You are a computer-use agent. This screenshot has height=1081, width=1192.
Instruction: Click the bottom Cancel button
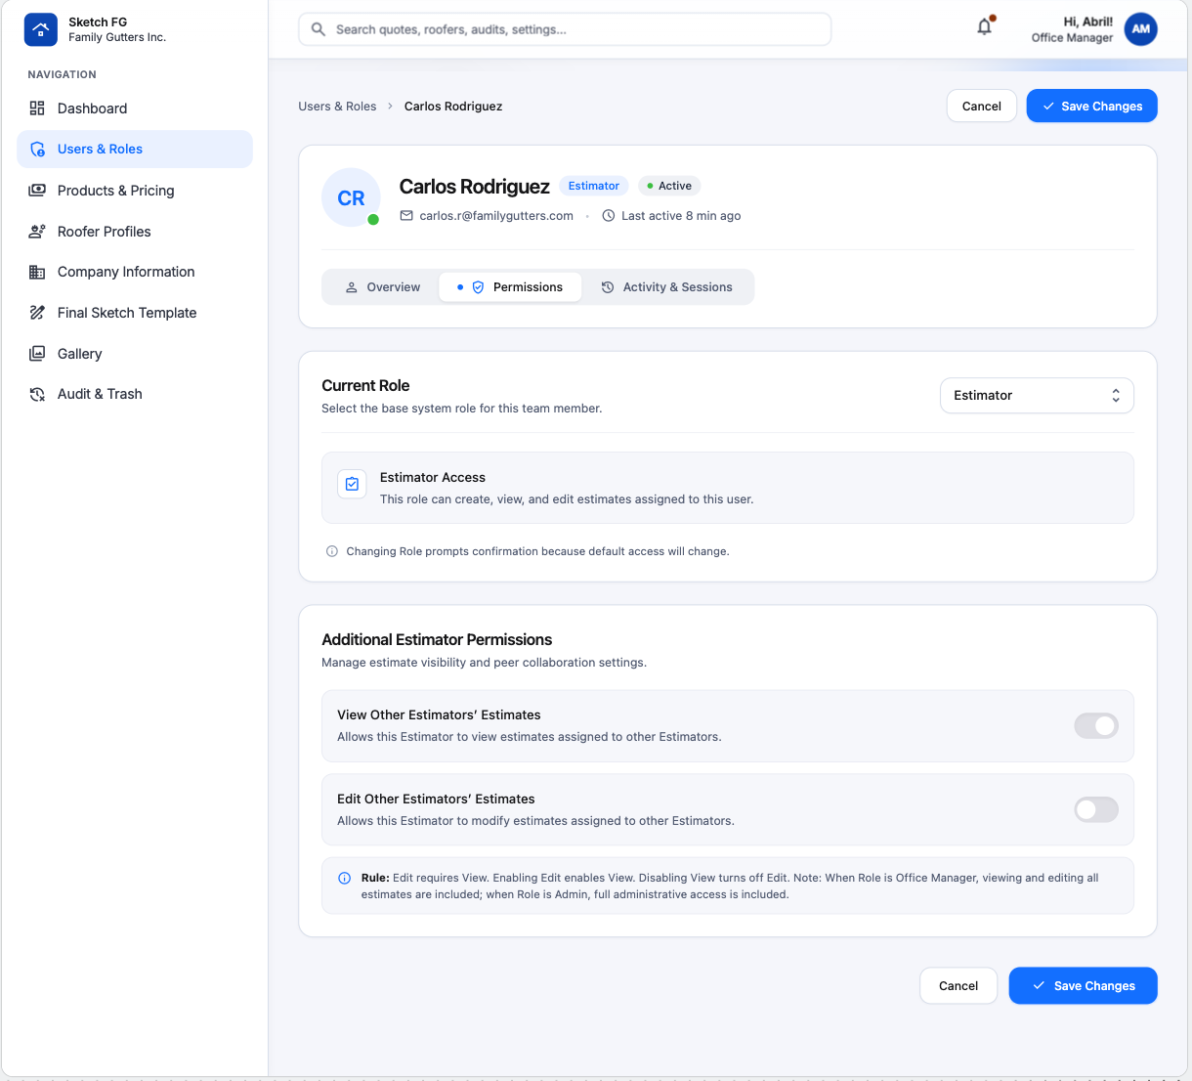click(958, 985)
